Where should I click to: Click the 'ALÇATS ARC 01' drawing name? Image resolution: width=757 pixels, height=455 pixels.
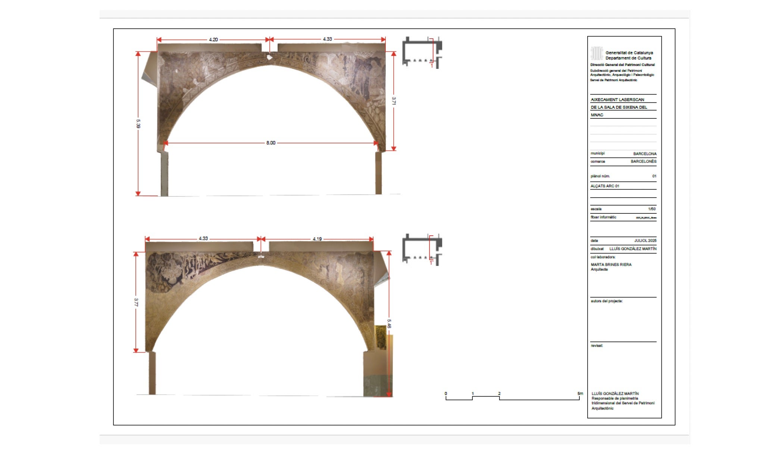(605, 186)
